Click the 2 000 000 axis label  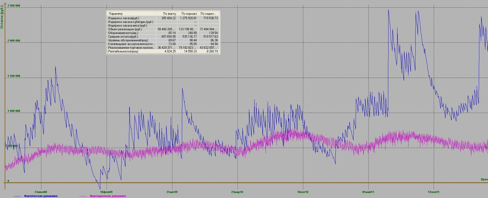pyautogui.click(x=14, y=41)
